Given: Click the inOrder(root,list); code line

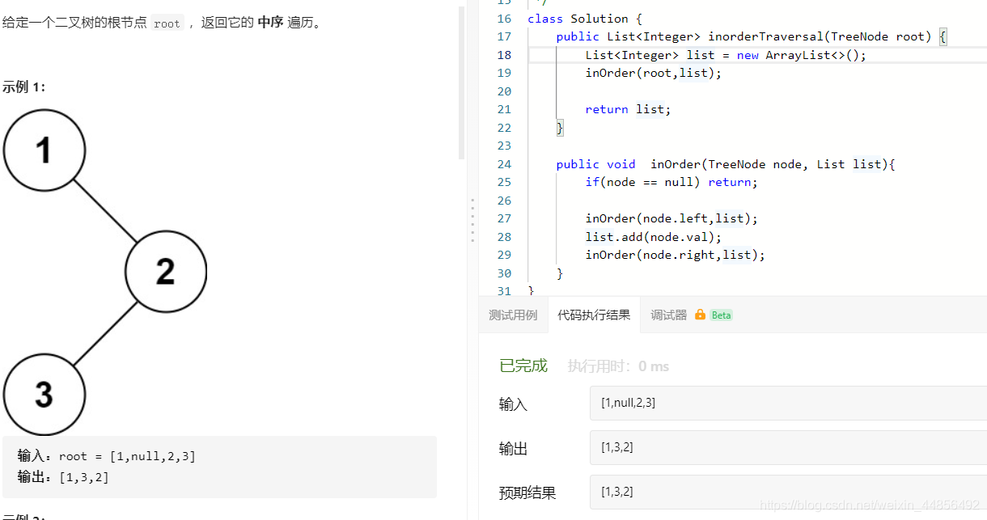Looking at the screenshot, I should pyautogui.click(x=653, y=73).
